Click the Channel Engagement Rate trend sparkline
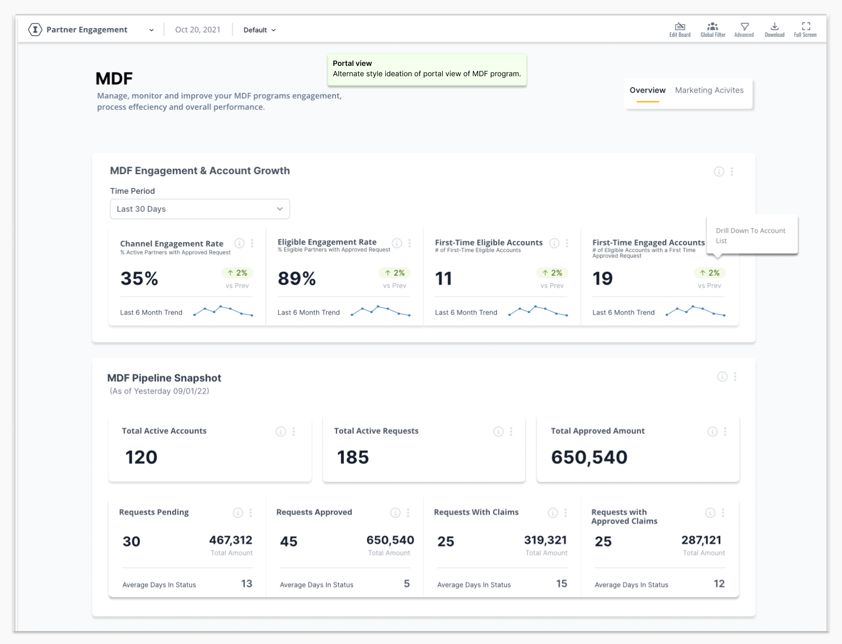 223,311
